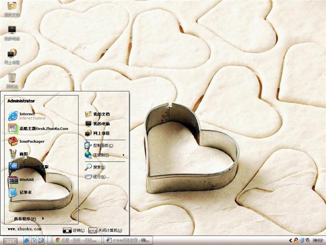Open 我的文档 in Start menu right column

(x=97, y=114)
